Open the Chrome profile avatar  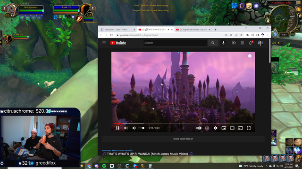coord(262,35)
